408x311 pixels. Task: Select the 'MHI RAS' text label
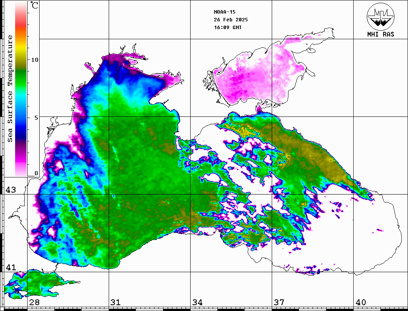pos(381,34)
